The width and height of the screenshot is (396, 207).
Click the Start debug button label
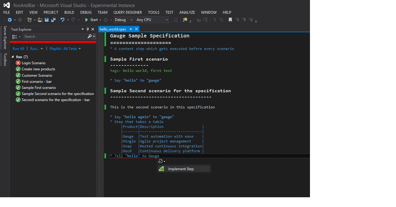[x=94, y=20]
